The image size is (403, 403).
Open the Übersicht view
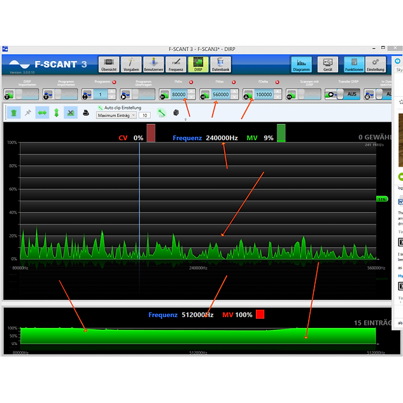(109, 64)
